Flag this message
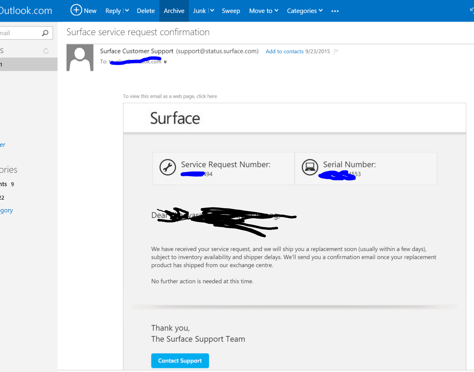This screenshot has width=474, height=372. 337,51
